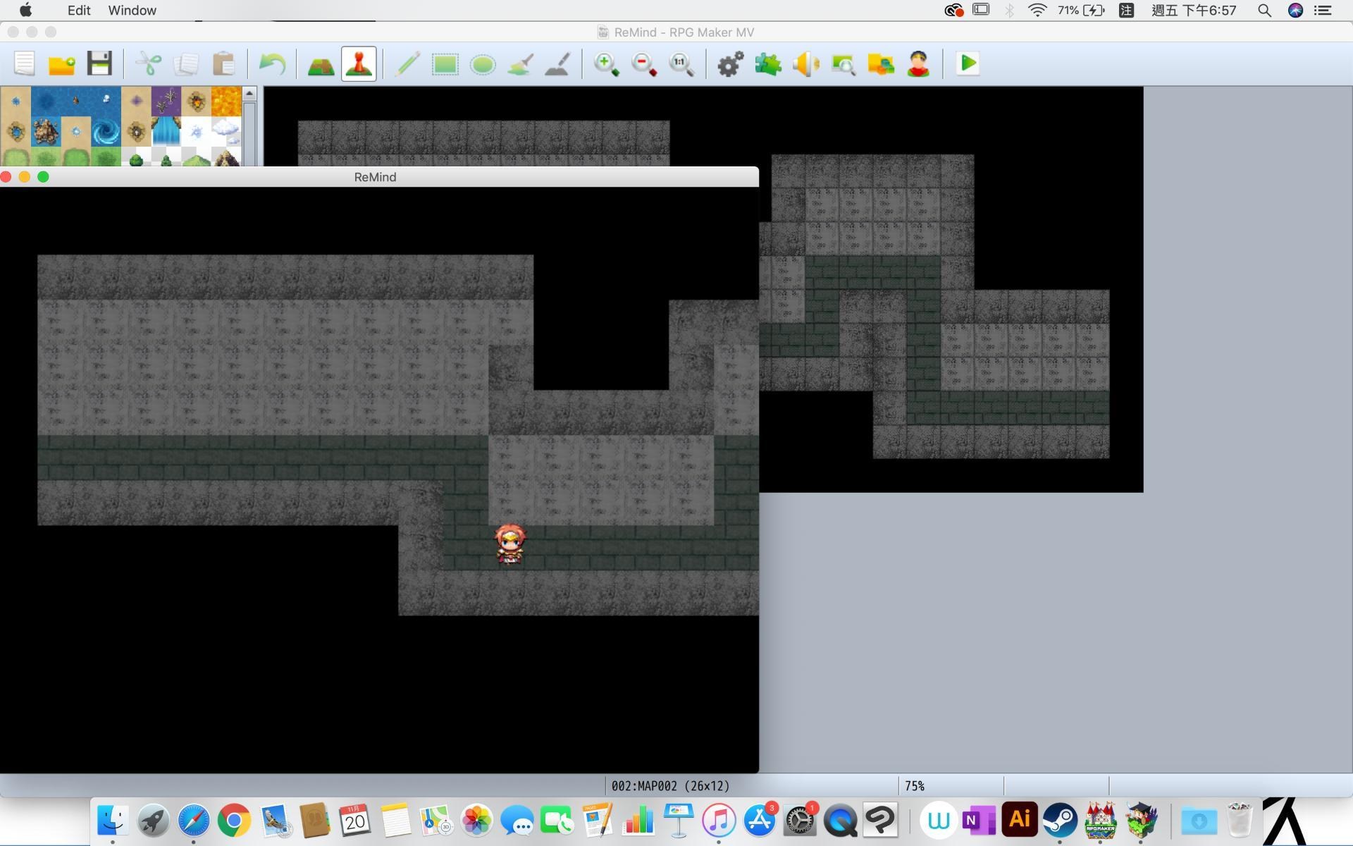Viewport: 1353px width, 846px height.
Task: Click the "002:MAP002 (26x12)" status bar text
Action: coord(670,786)
